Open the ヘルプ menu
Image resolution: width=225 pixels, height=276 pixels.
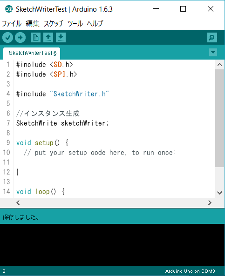[x=95, y=23]
